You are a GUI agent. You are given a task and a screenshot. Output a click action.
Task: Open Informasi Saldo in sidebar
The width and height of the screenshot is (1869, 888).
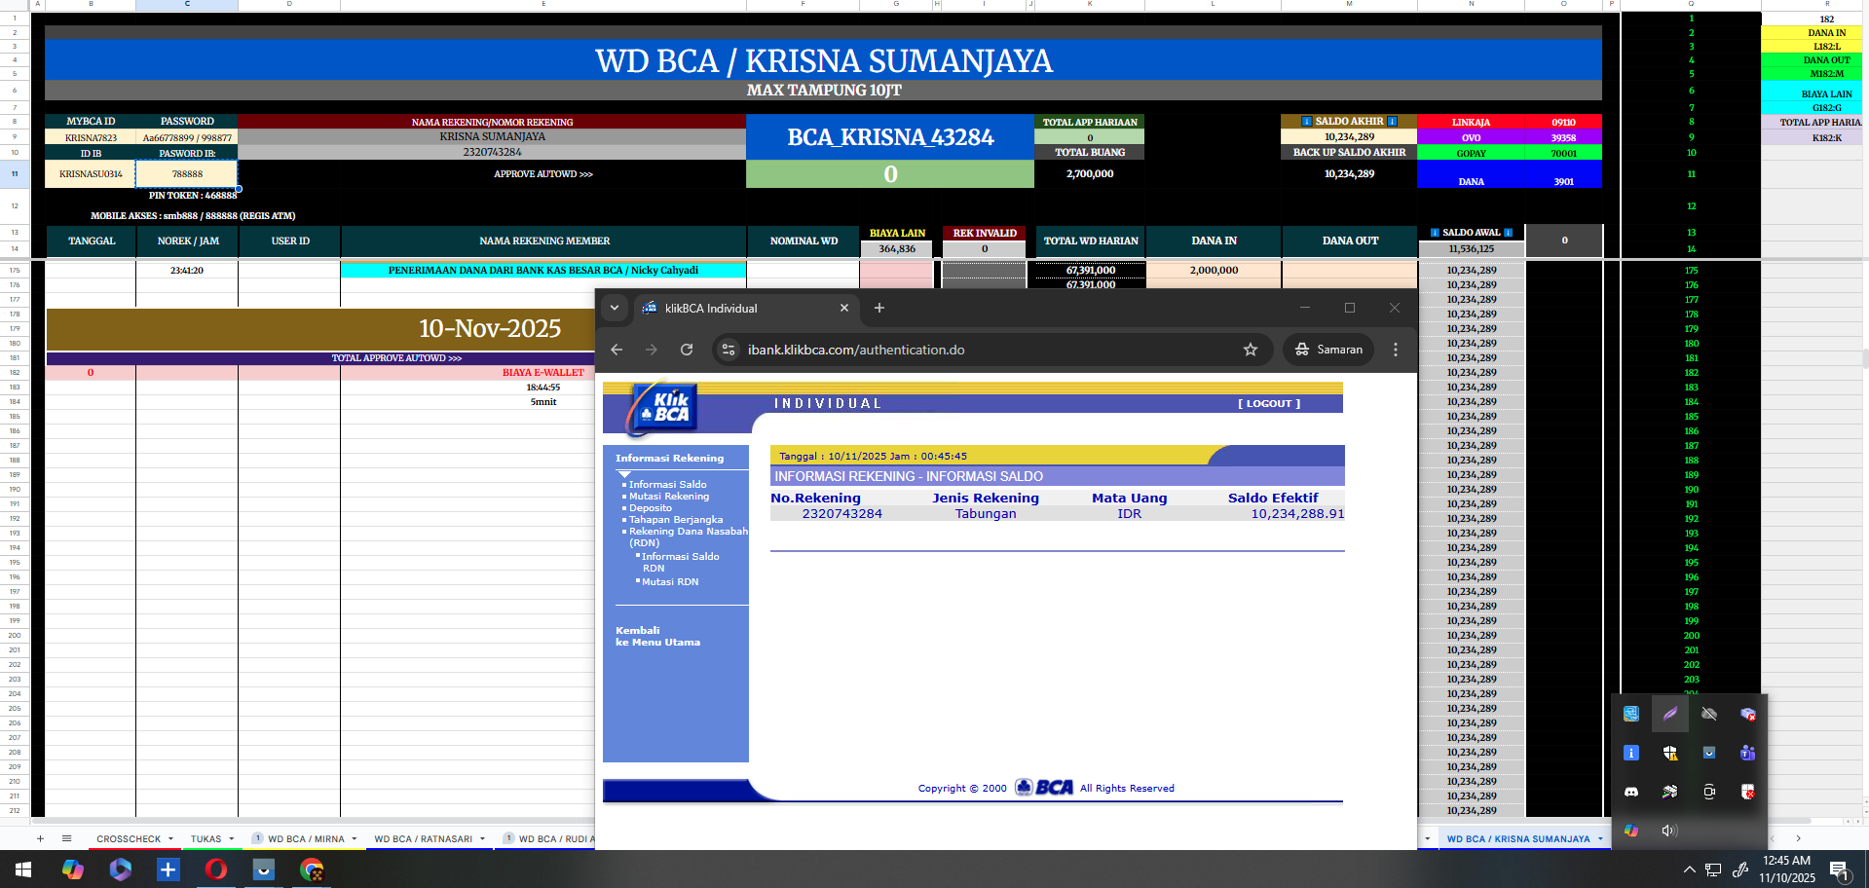click(x=667, y=484)
